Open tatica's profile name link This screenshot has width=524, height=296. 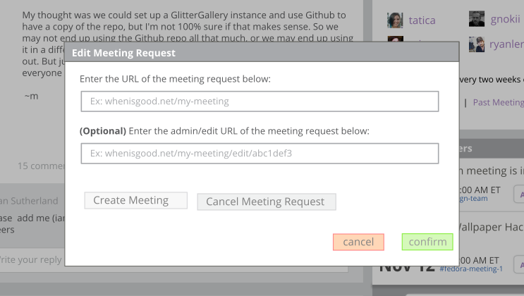422,20
